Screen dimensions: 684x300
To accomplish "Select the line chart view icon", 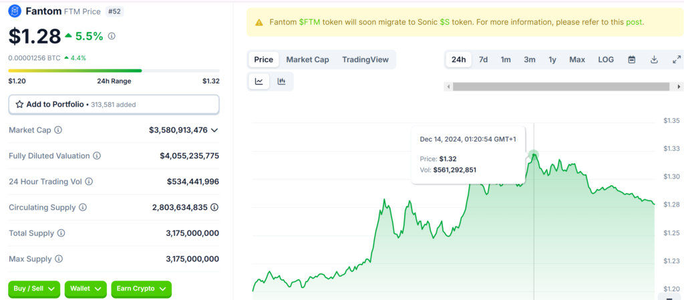I will click(259, 82).
